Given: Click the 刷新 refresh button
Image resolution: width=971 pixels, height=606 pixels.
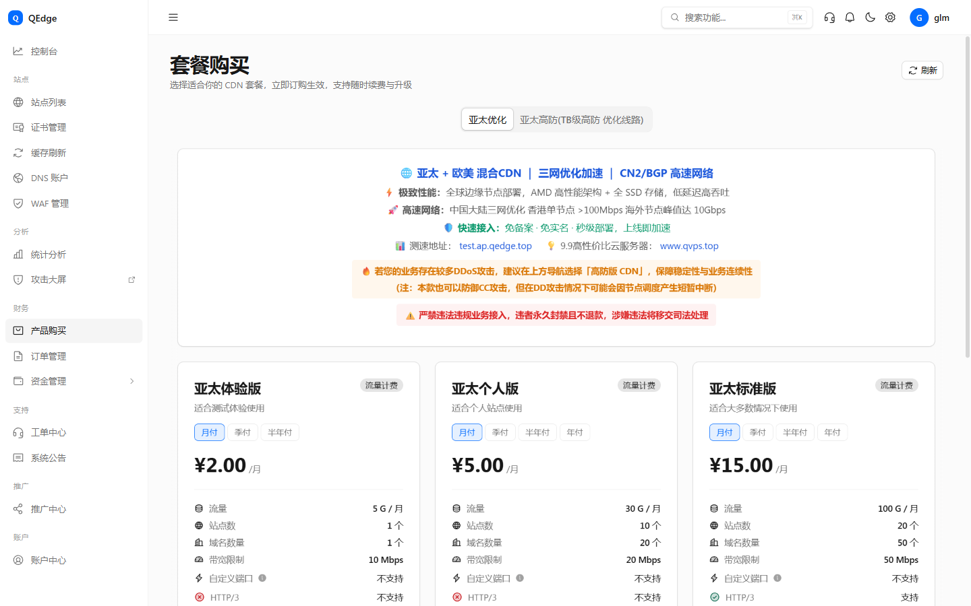Looking at the screenshot, I should point(922,70).
